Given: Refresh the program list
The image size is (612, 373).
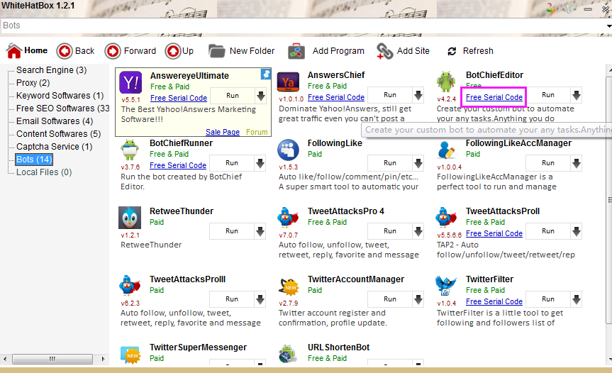Looking at the screenshot, I should tap(452, 51).
